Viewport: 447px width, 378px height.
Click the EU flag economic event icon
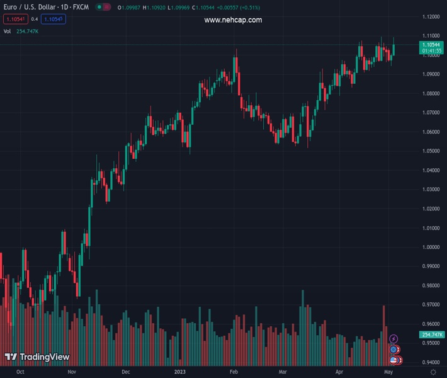pos(393,349)
